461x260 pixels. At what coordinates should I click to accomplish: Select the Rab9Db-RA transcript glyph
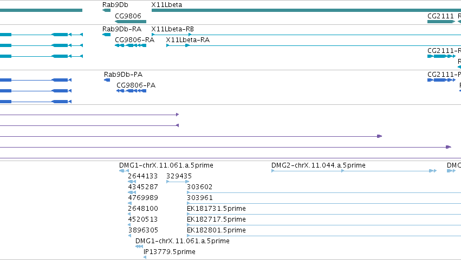(106, 35)
